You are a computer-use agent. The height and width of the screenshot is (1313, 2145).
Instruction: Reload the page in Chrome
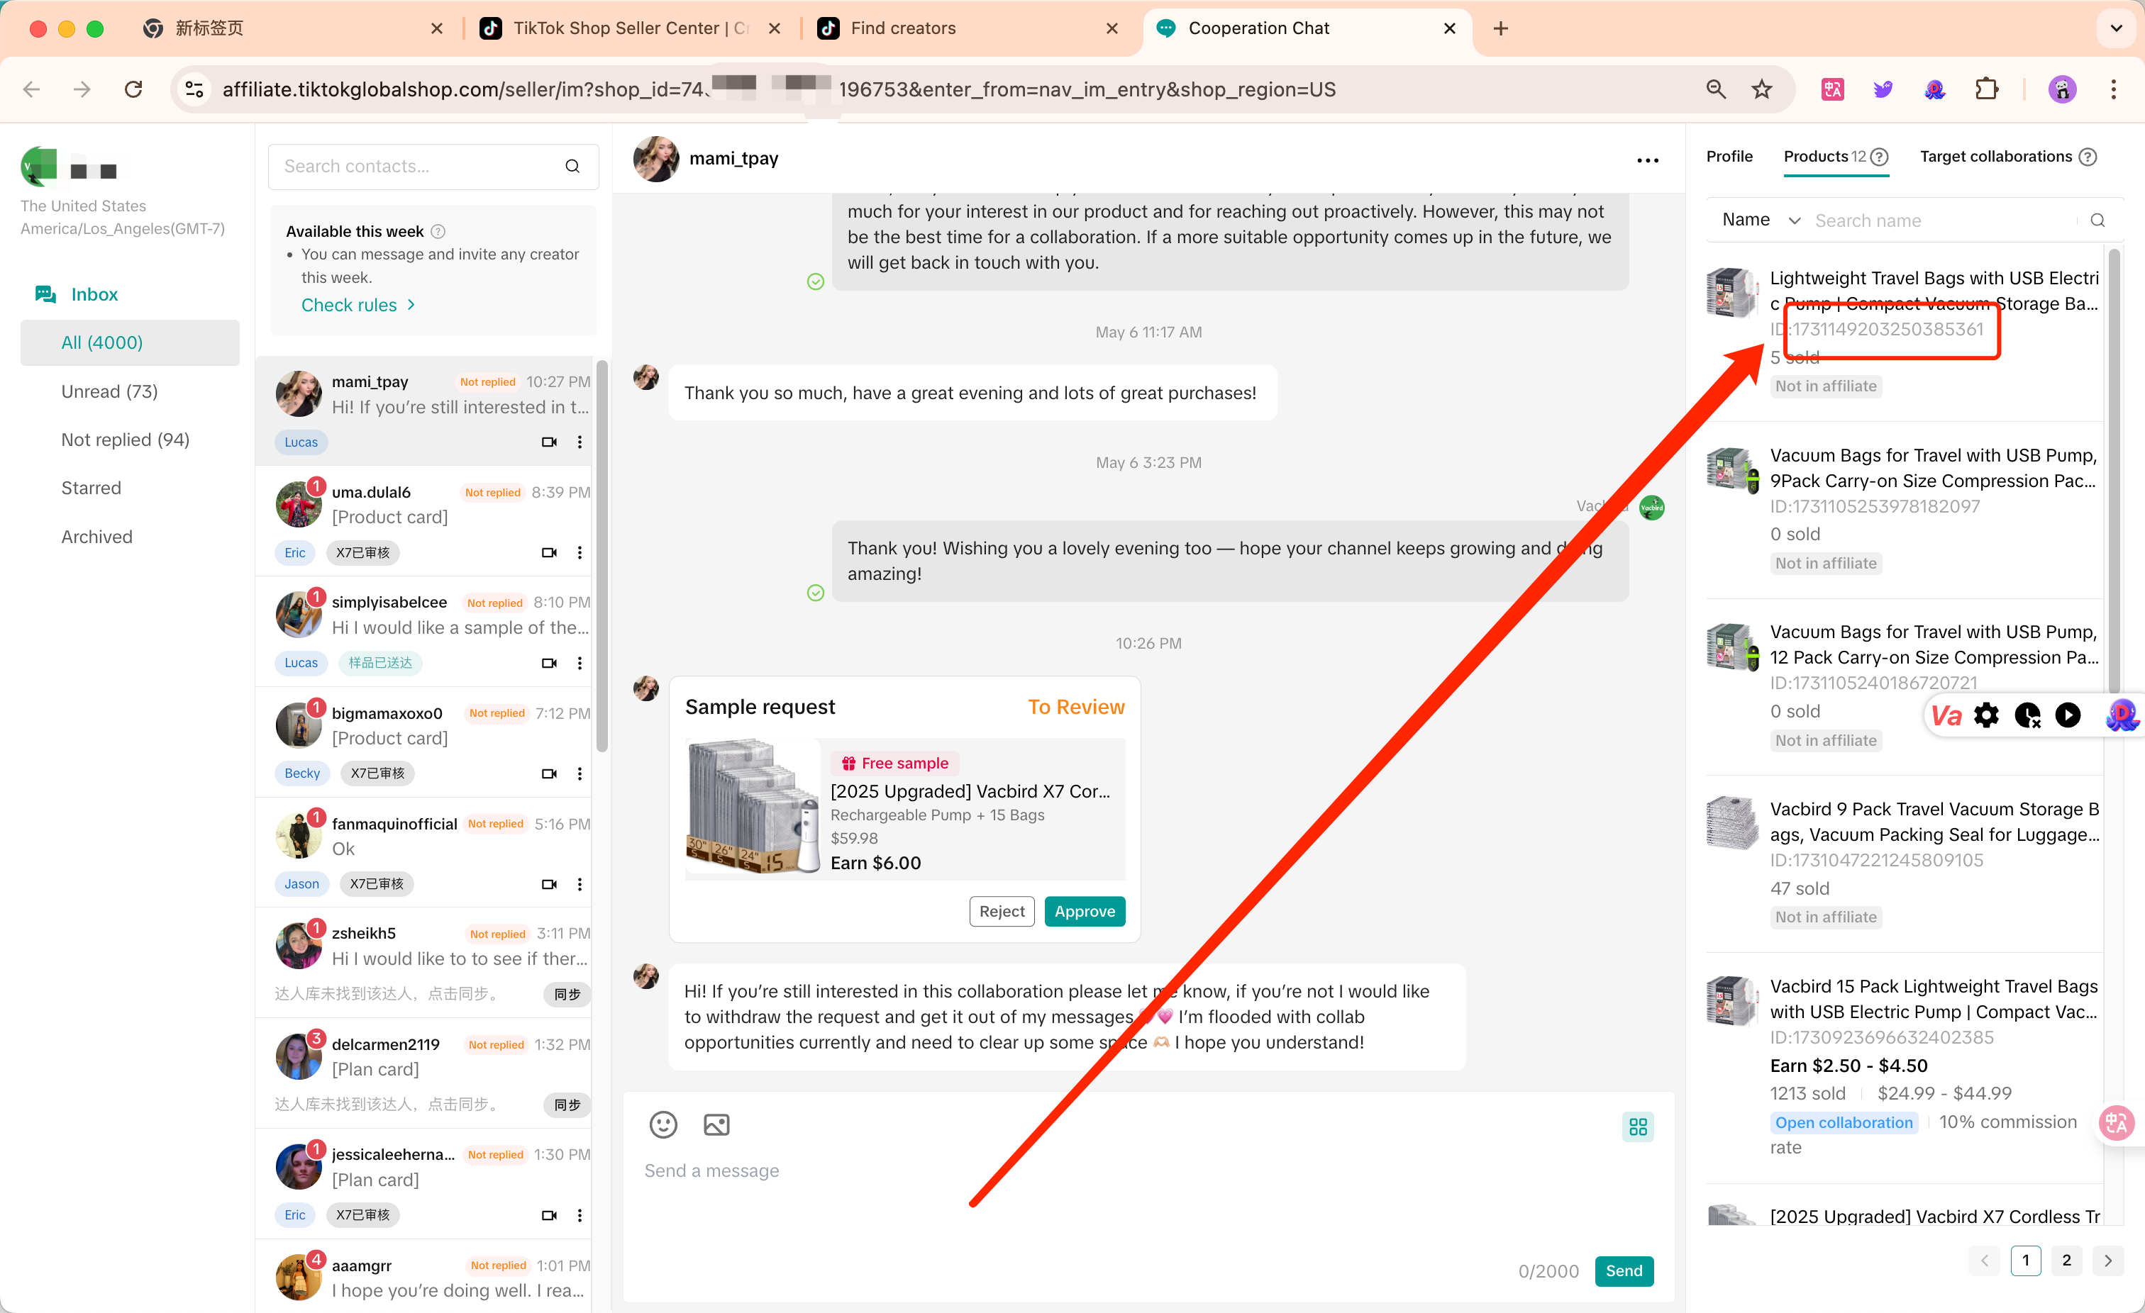pos(133,89)
